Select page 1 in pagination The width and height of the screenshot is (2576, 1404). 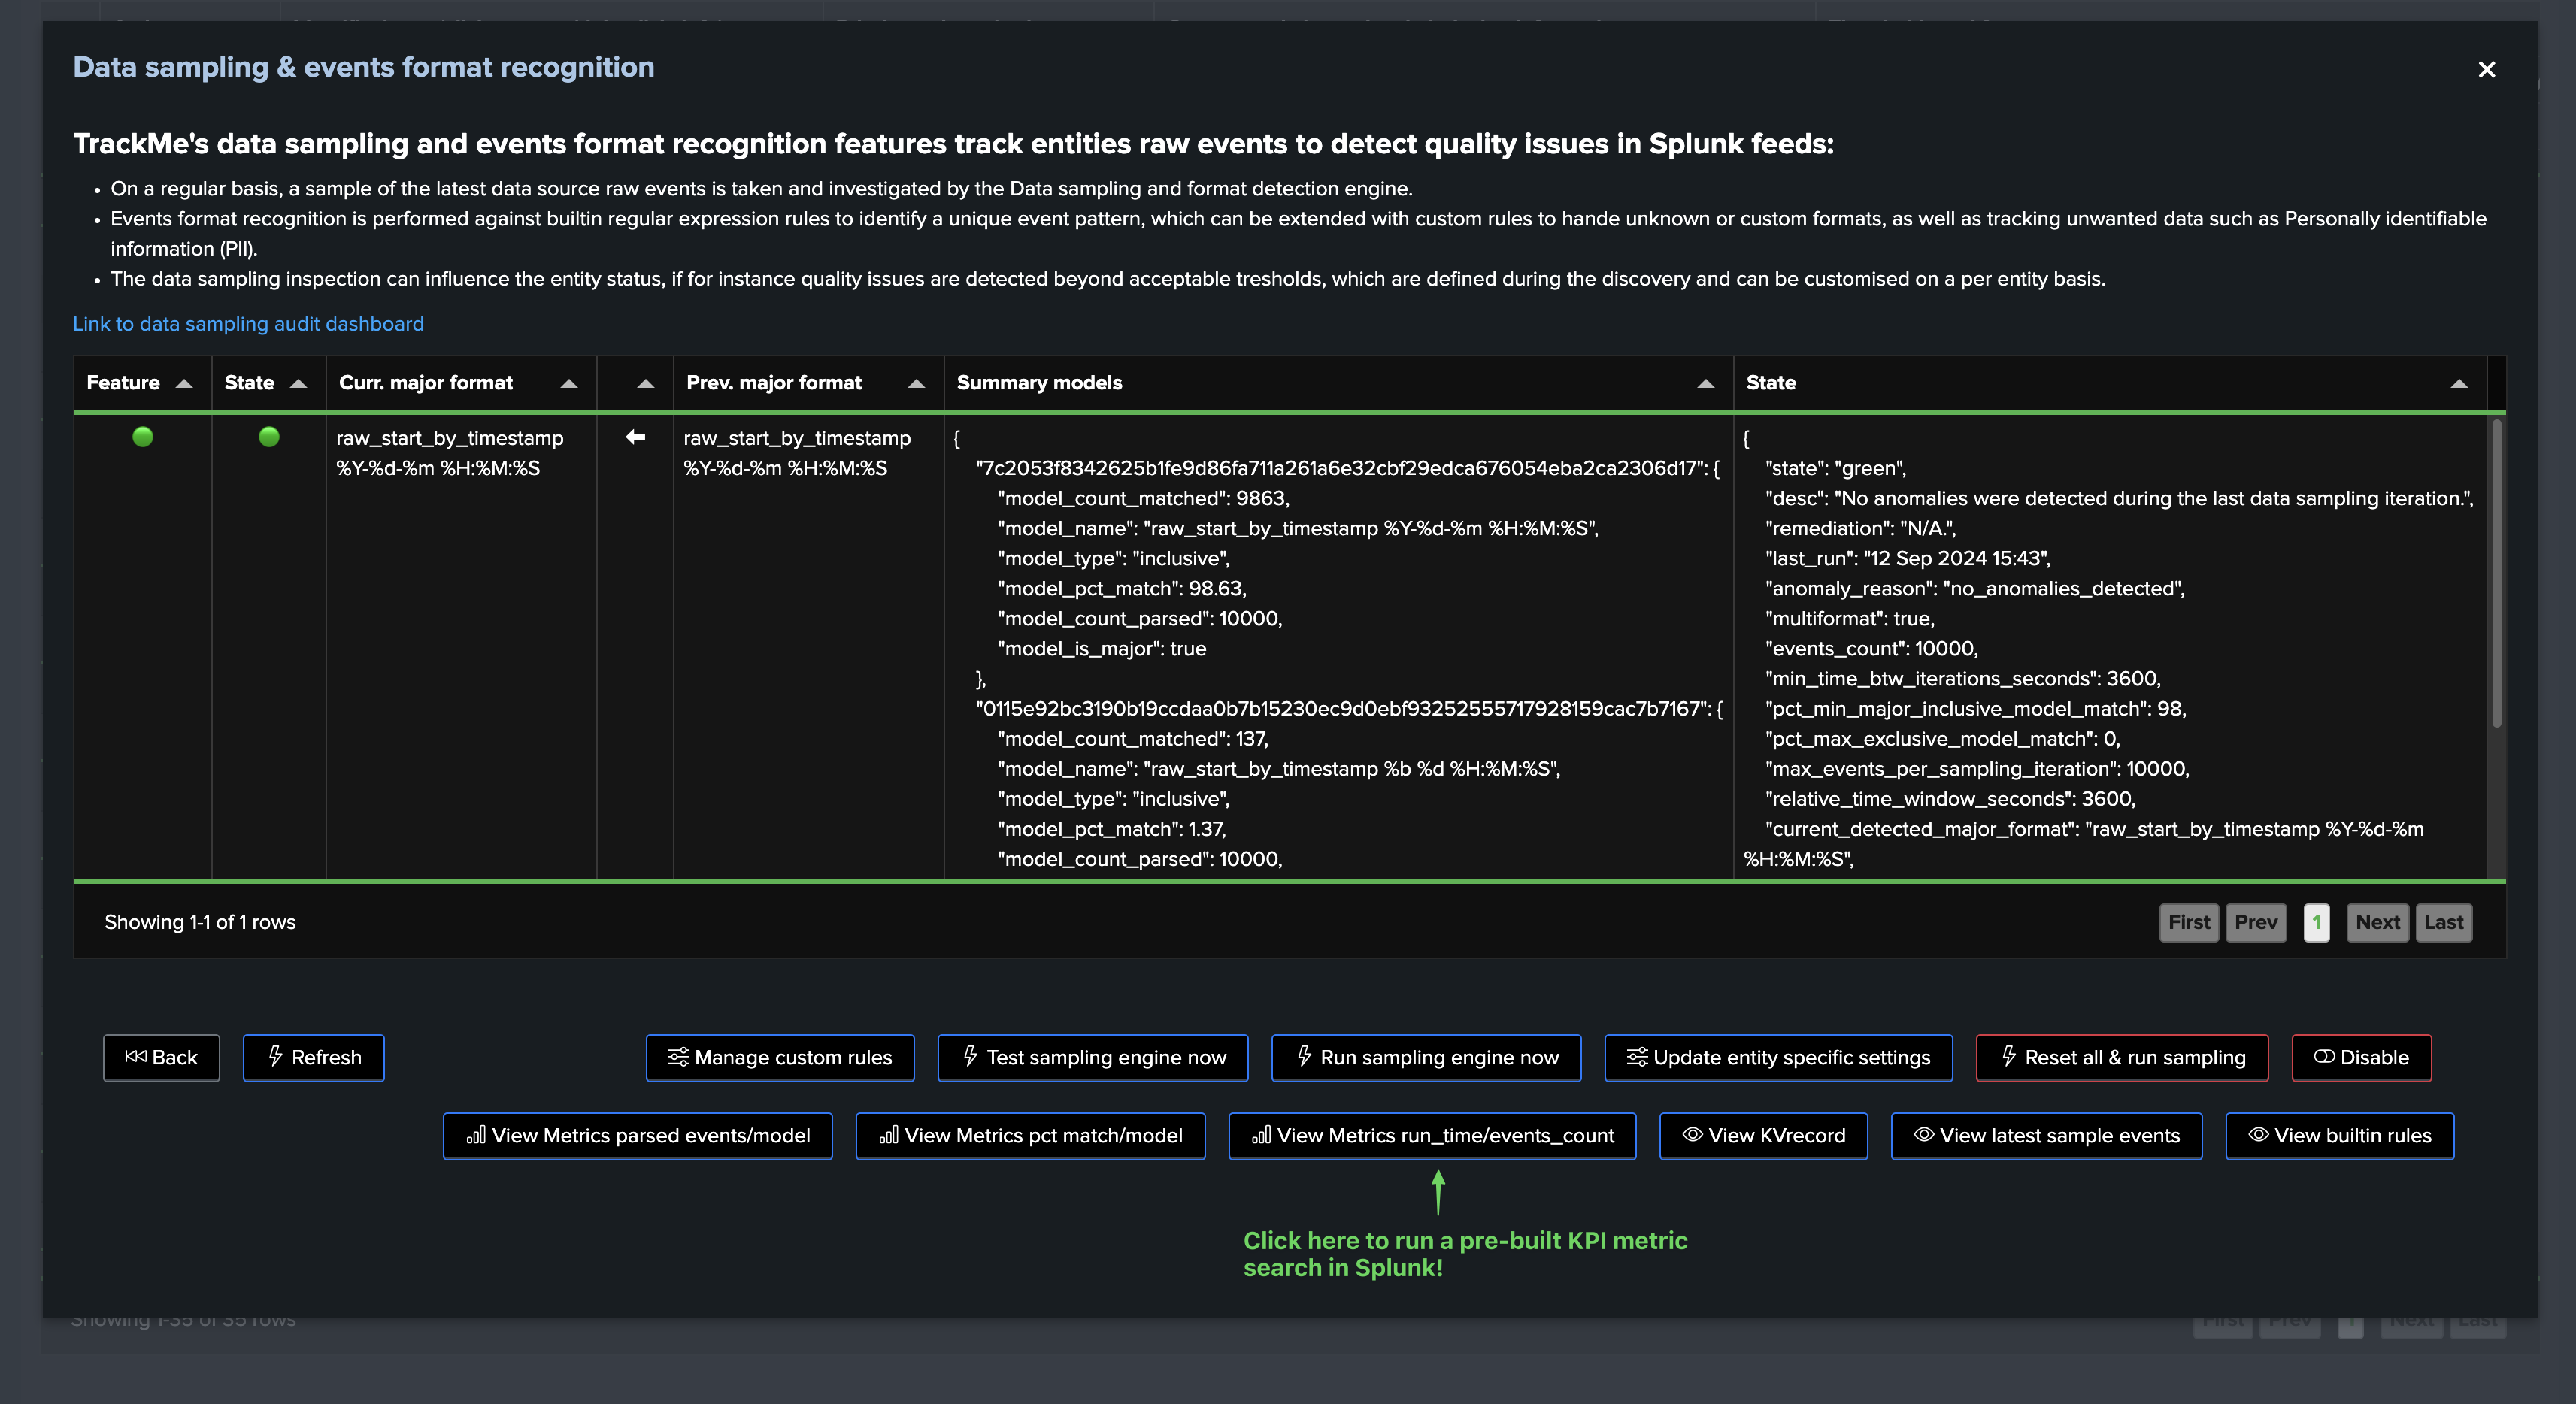(x=2316, y=922)
